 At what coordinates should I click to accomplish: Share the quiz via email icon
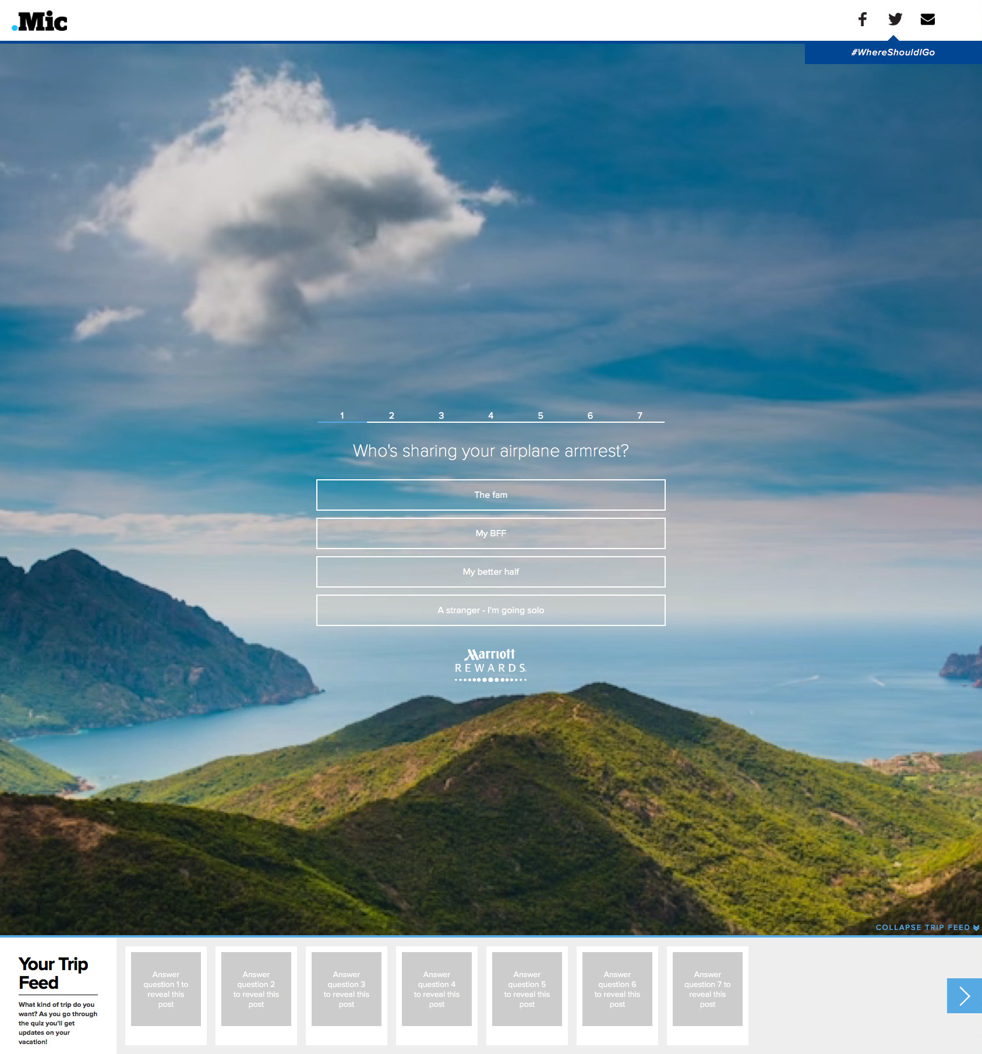tap(927, 19)
